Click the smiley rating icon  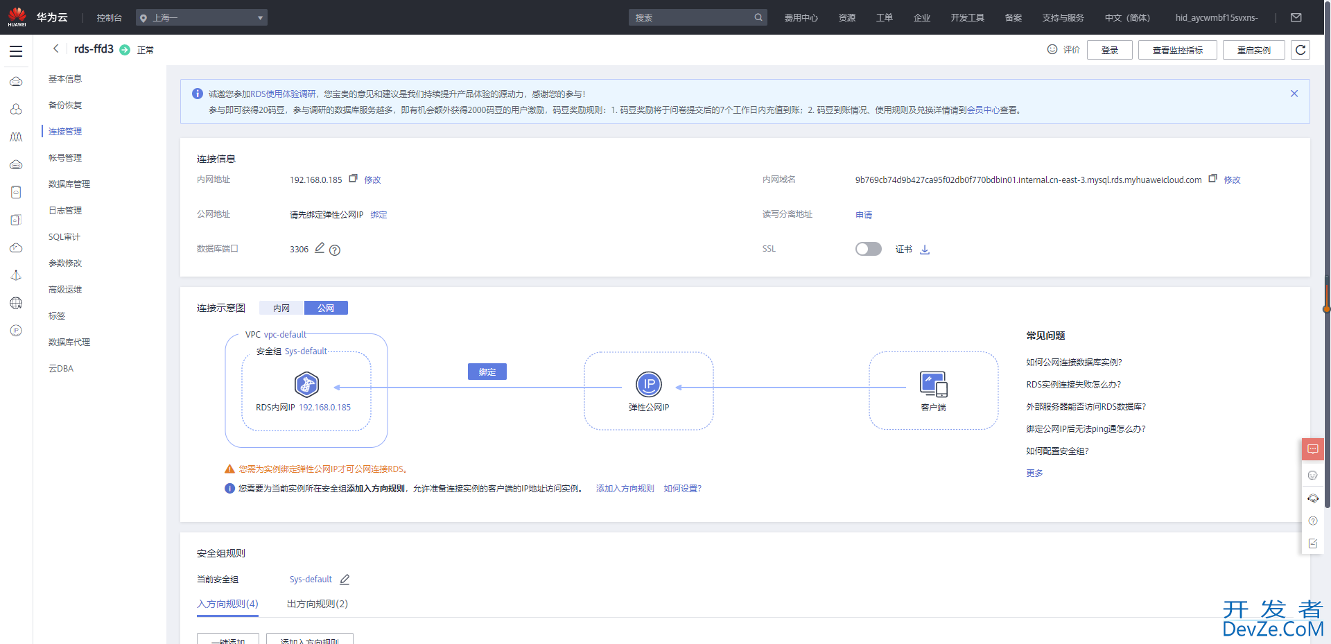pyautogui.click(x=1052, y=49)
